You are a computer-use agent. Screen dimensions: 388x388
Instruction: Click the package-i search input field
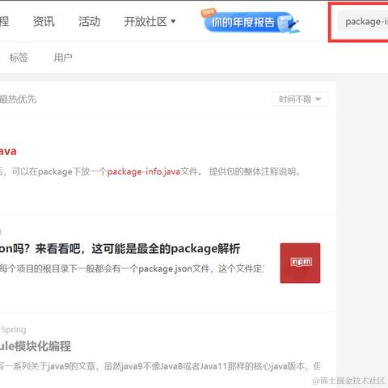click(363, 22)
